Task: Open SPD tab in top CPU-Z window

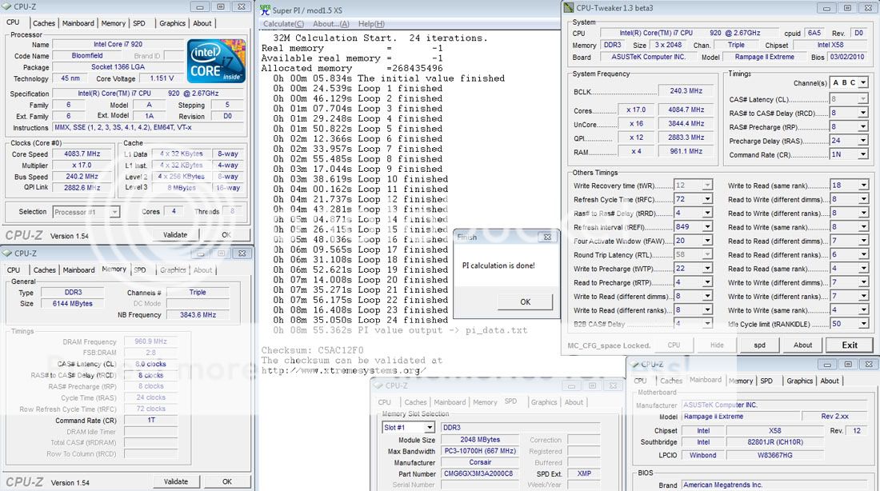Action: tap(139, 23)
